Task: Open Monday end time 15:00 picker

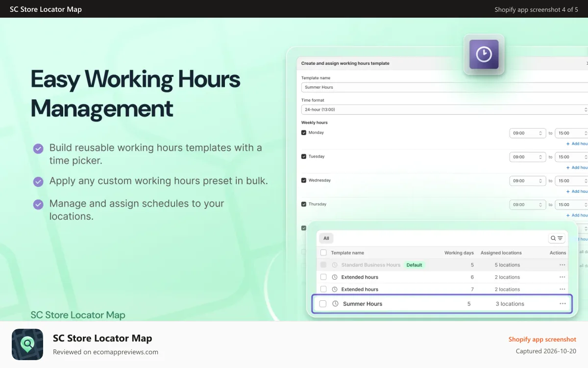Action: 571,133
